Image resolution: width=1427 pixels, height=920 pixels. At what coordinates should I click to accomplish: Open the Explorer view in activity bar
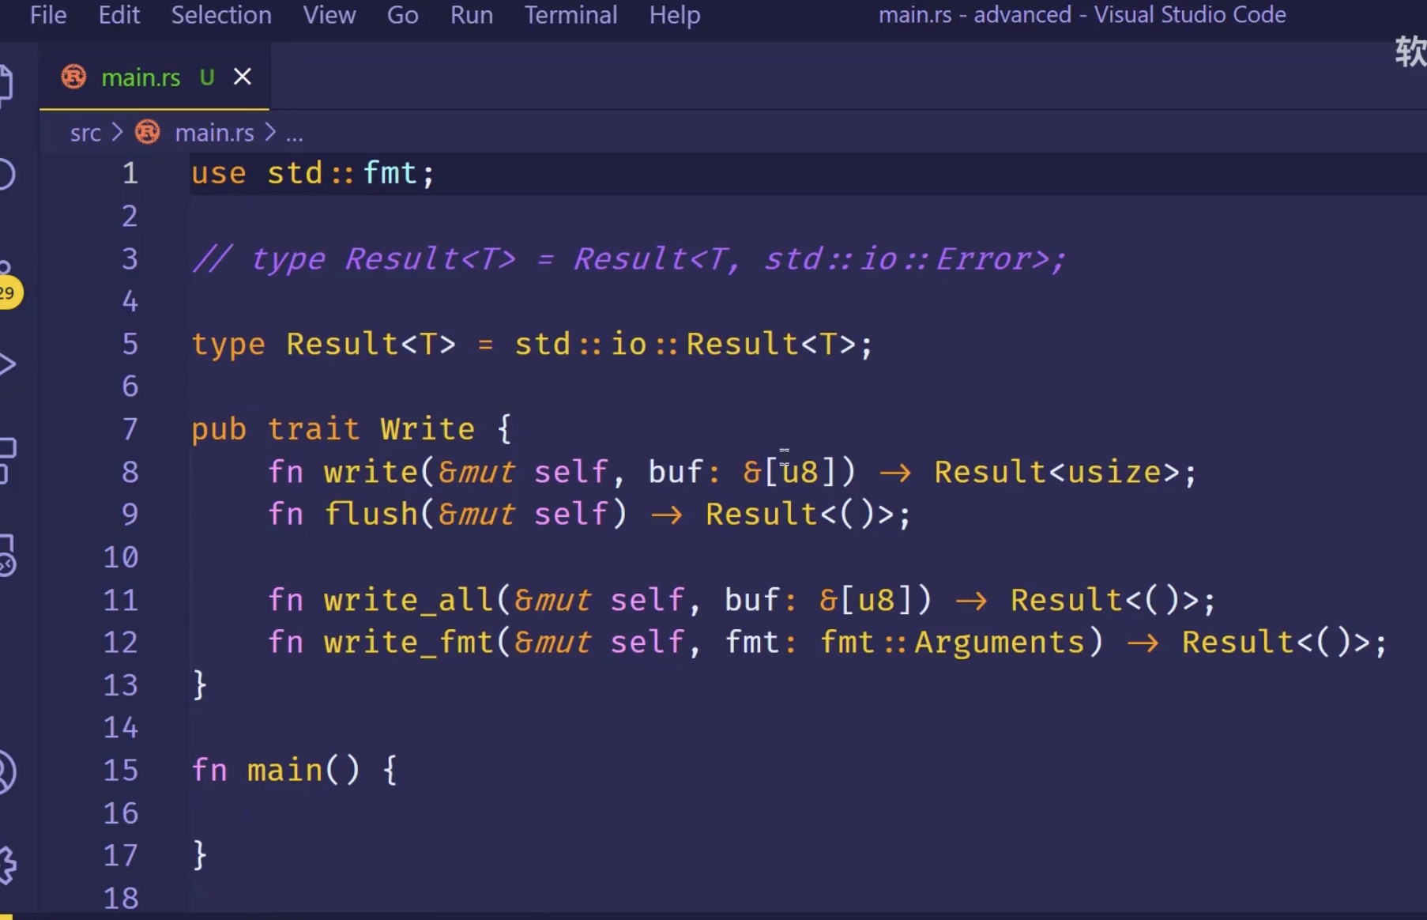5,82
